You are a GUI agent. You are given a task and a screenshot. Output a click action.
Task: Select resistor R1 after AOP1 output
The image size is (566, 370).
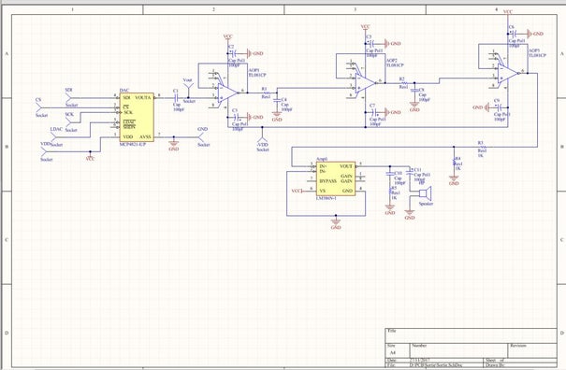pos(266,92)
